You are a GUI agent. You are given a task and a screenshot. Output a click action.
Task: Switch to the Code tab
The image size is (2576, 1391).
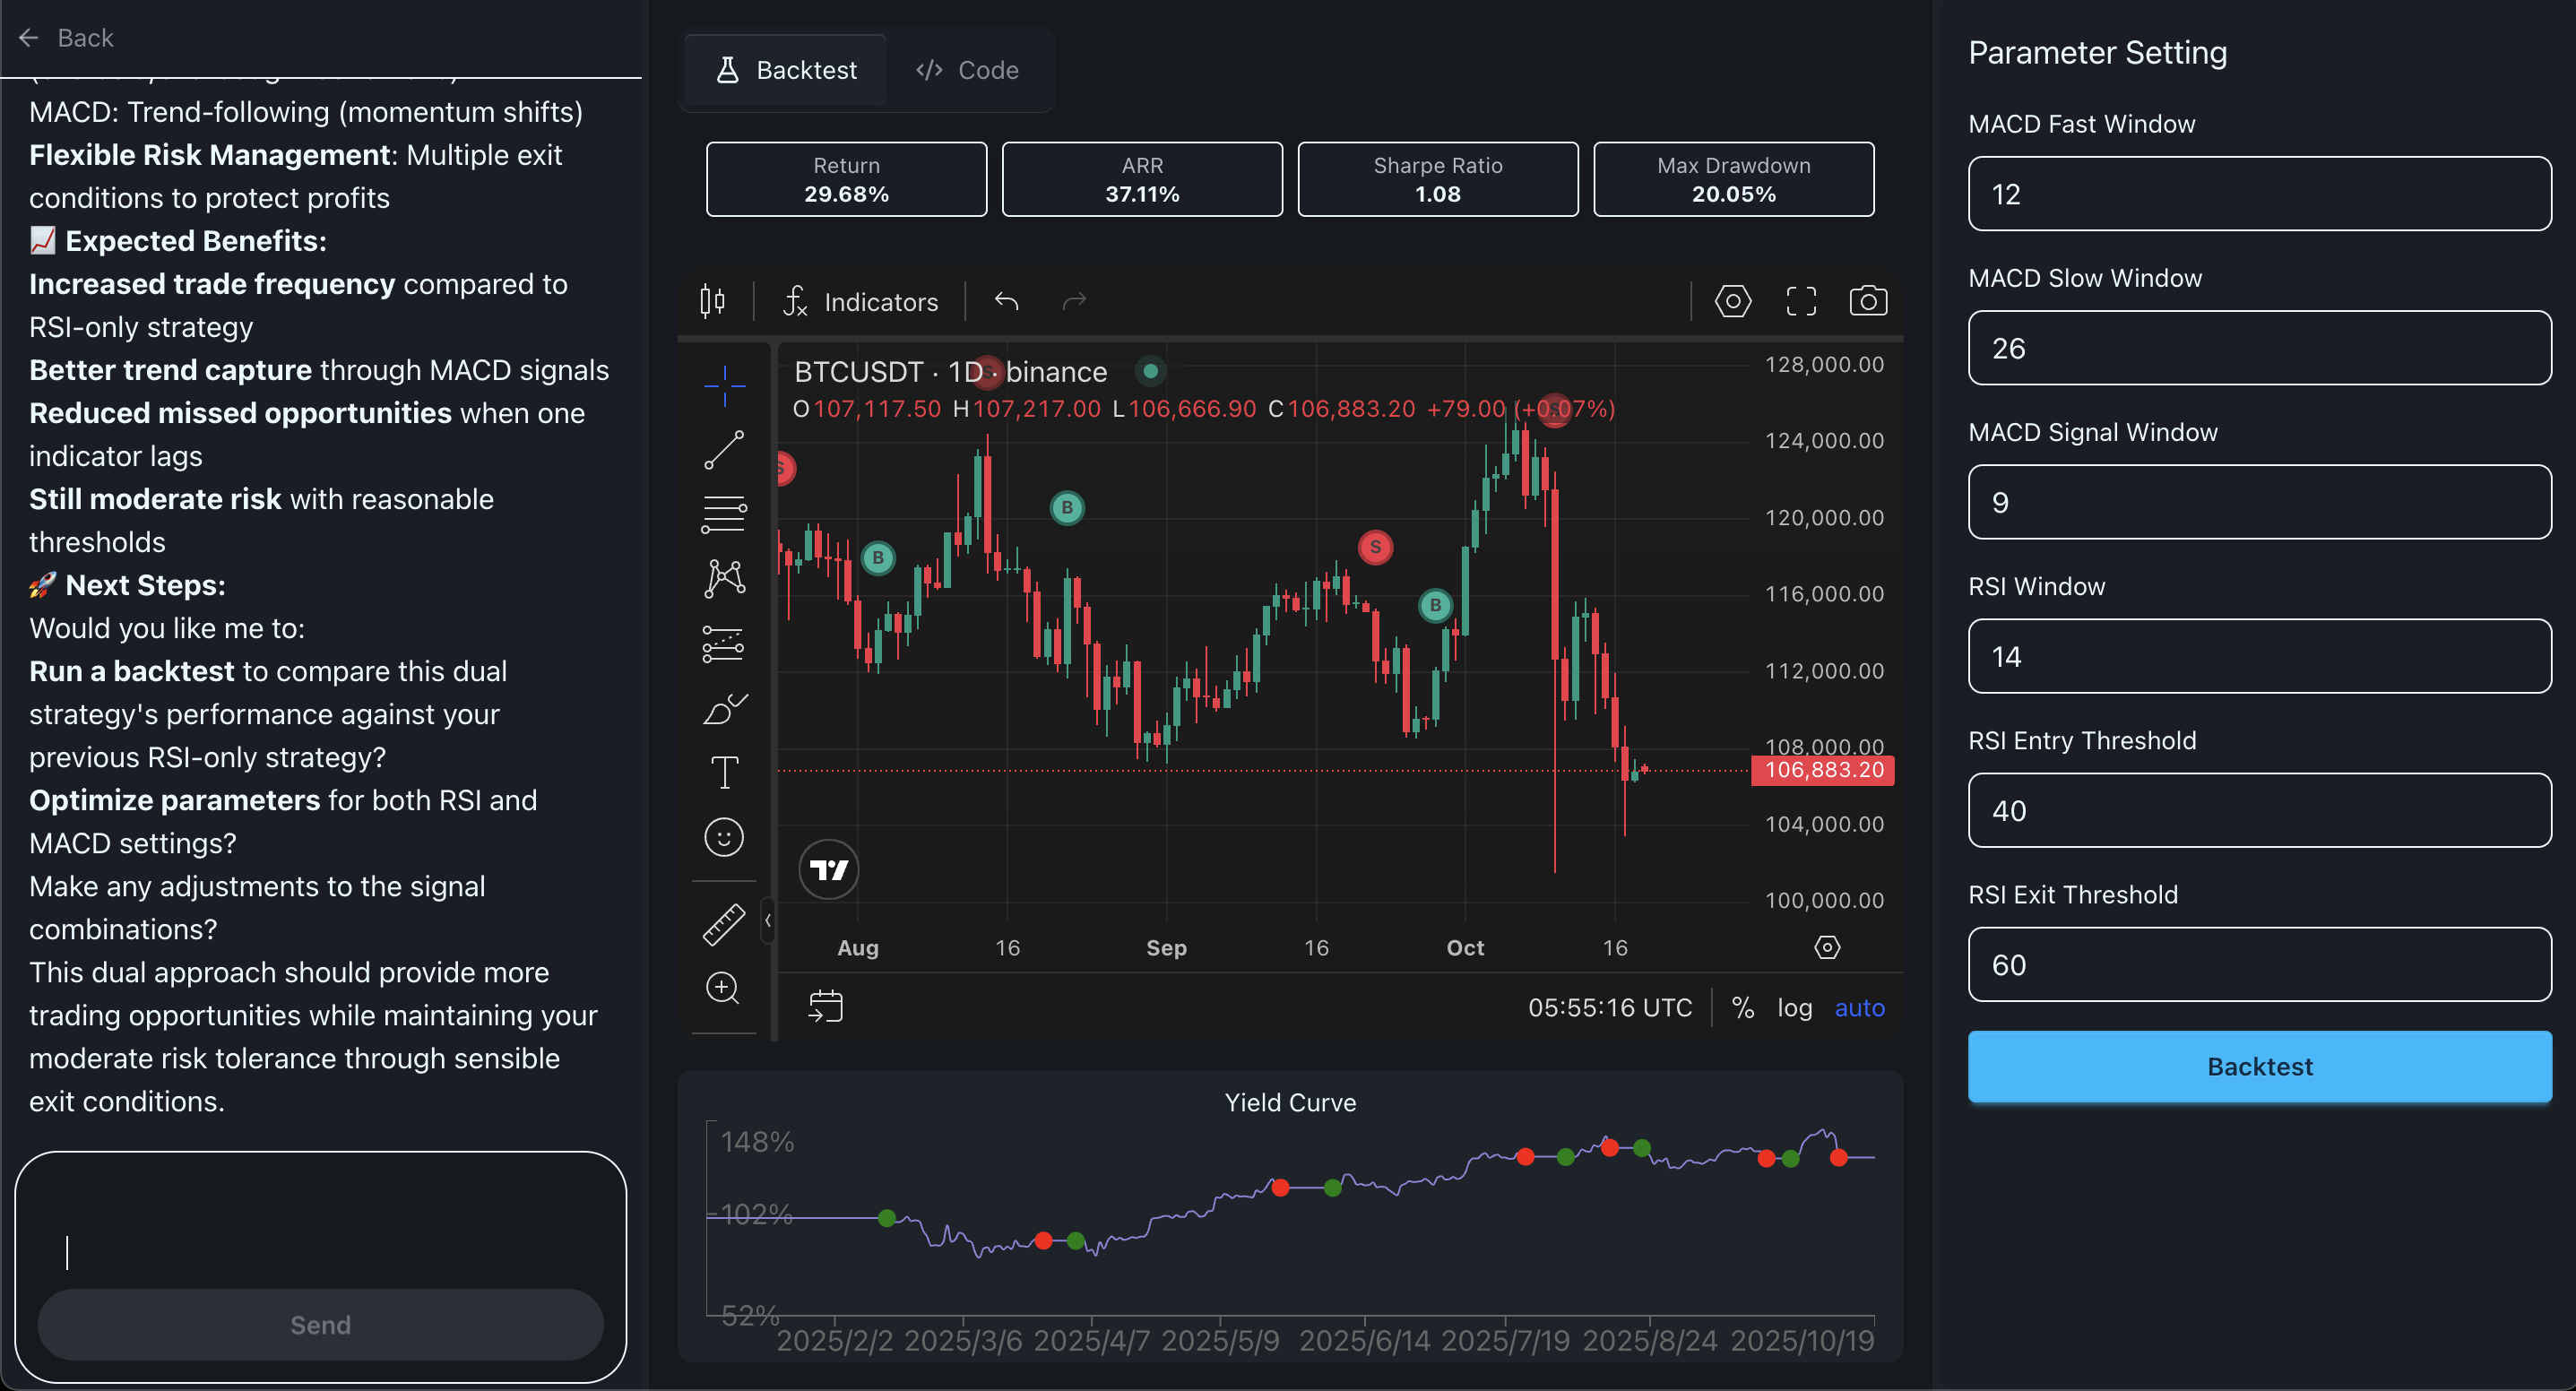966,69
